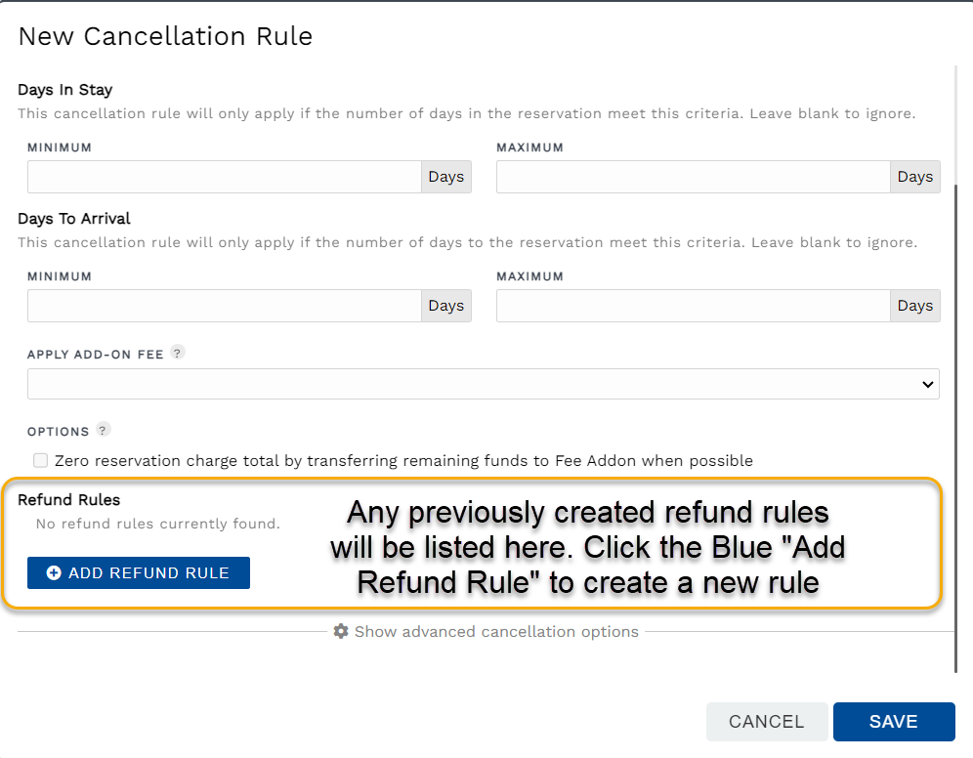Enable zero reservation charge total option

click(40, 460)
